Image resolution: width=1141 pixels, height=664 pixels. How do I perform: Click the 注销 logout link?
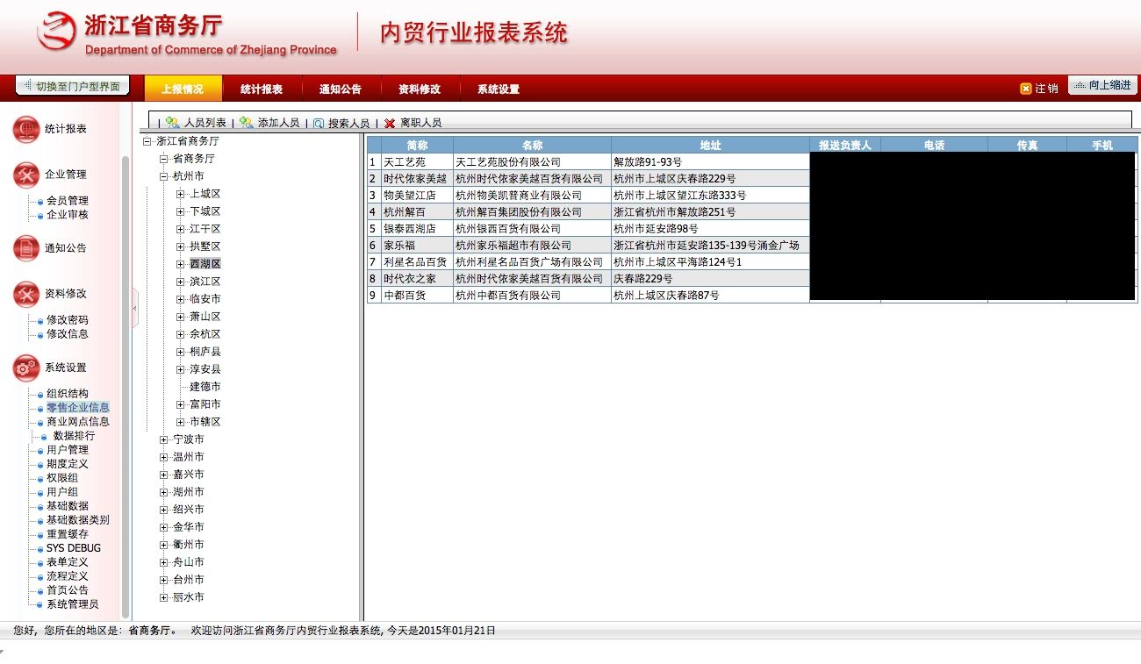(x=1046, y=89)
